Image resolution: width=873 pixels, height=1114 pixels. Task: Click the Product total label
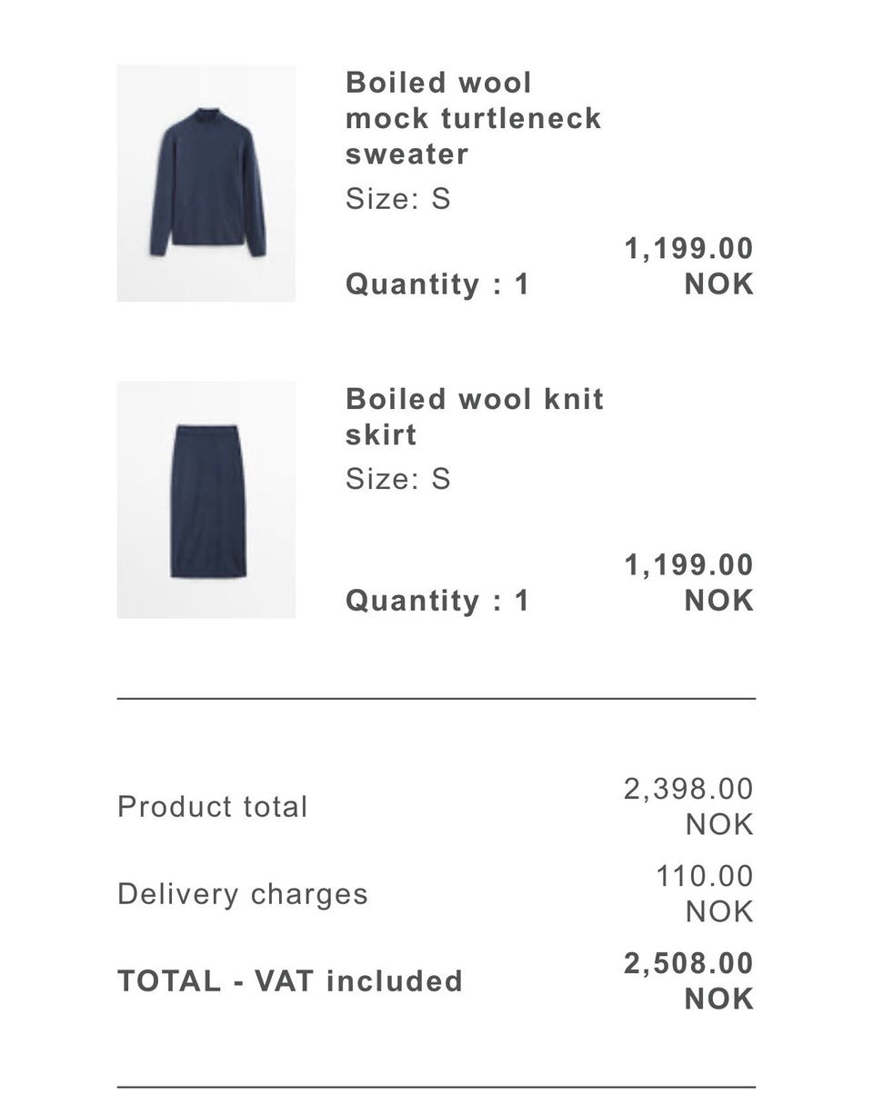pos(213,807)
